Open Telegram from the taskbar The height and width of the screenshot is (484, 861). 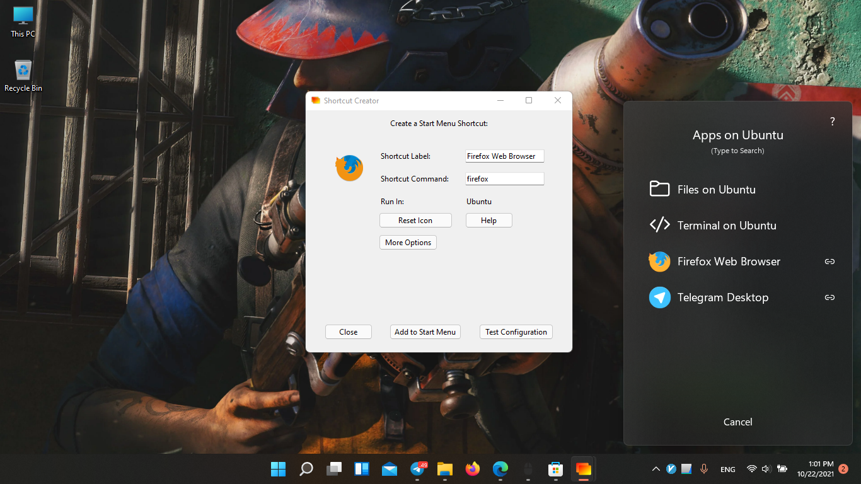[417, 469]
